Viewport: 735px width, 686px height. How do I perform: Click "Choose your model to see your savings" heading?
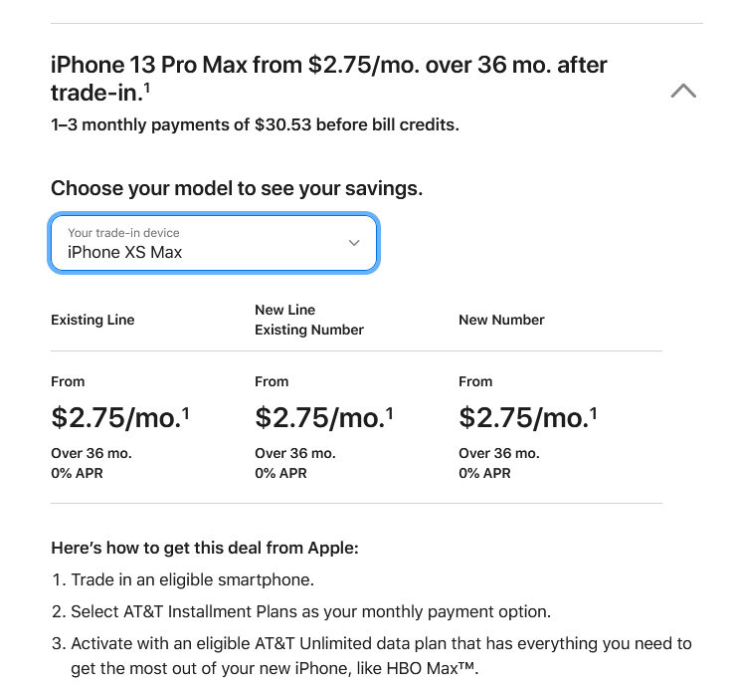pos(237,188)
